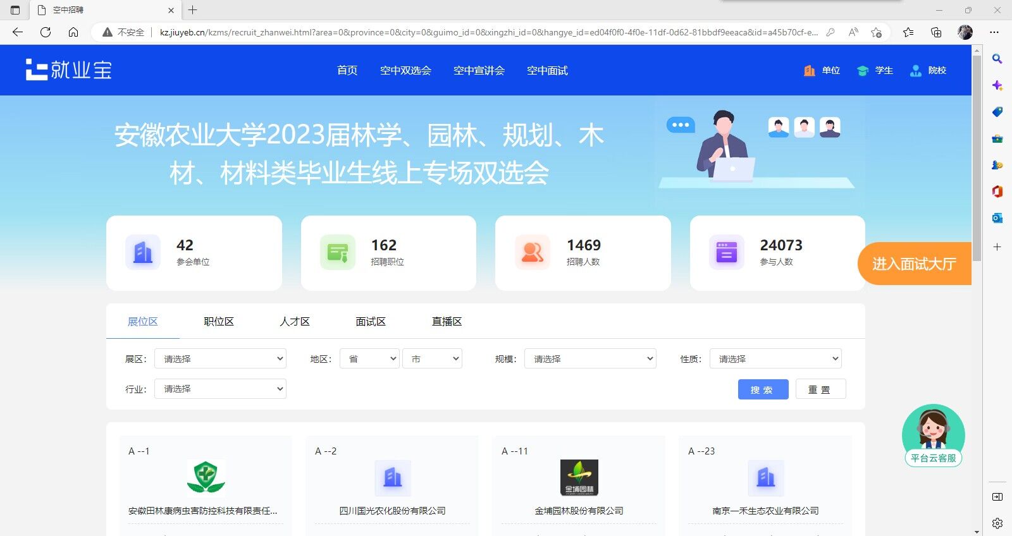1012x536 pixels.
Task: Open the browser collections icon
Action: coord(936,32)
